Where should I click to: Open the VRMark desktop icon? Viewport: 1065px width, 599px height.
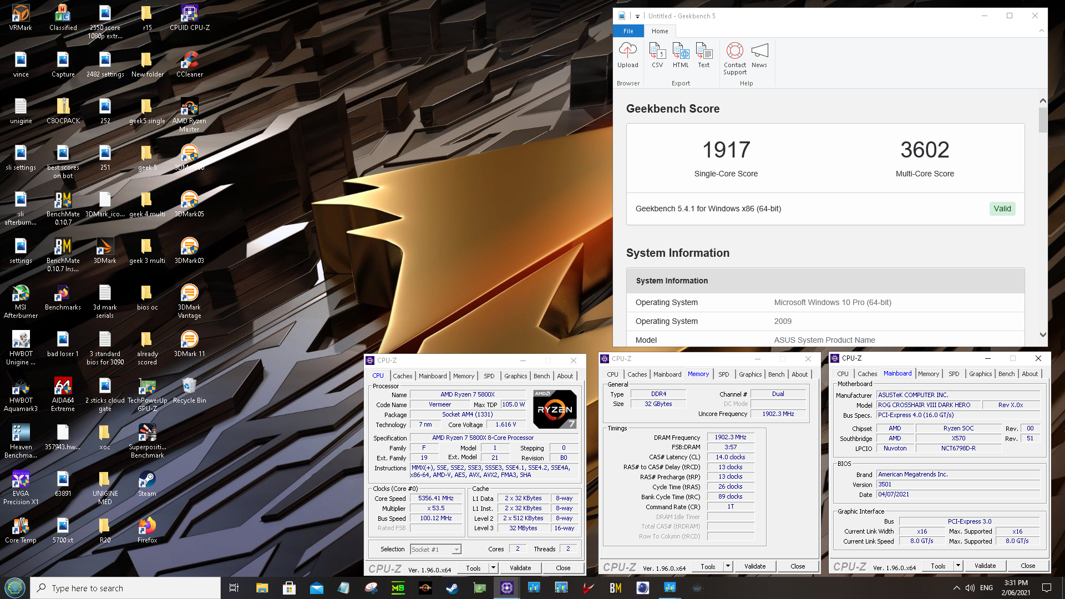point(21,18)
